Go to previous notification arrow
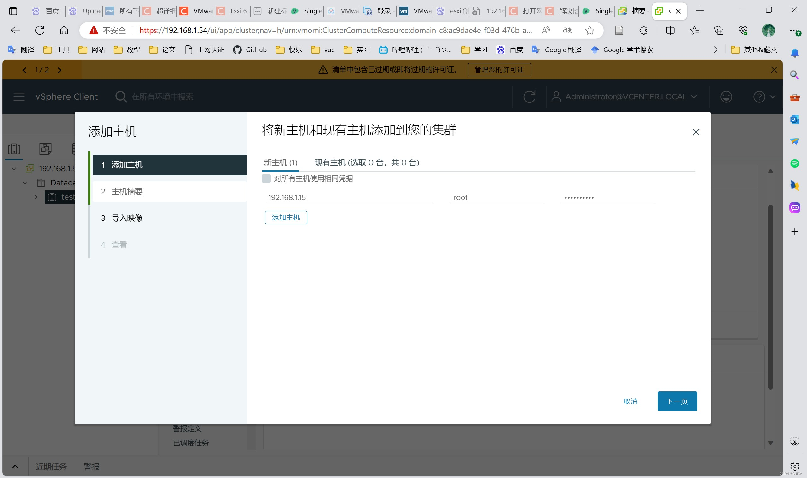 pos(25,70)
